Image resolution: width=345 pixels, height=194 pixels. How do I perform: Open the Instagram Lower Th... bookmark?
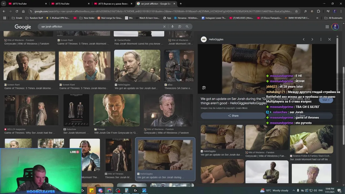click(214, 18)
